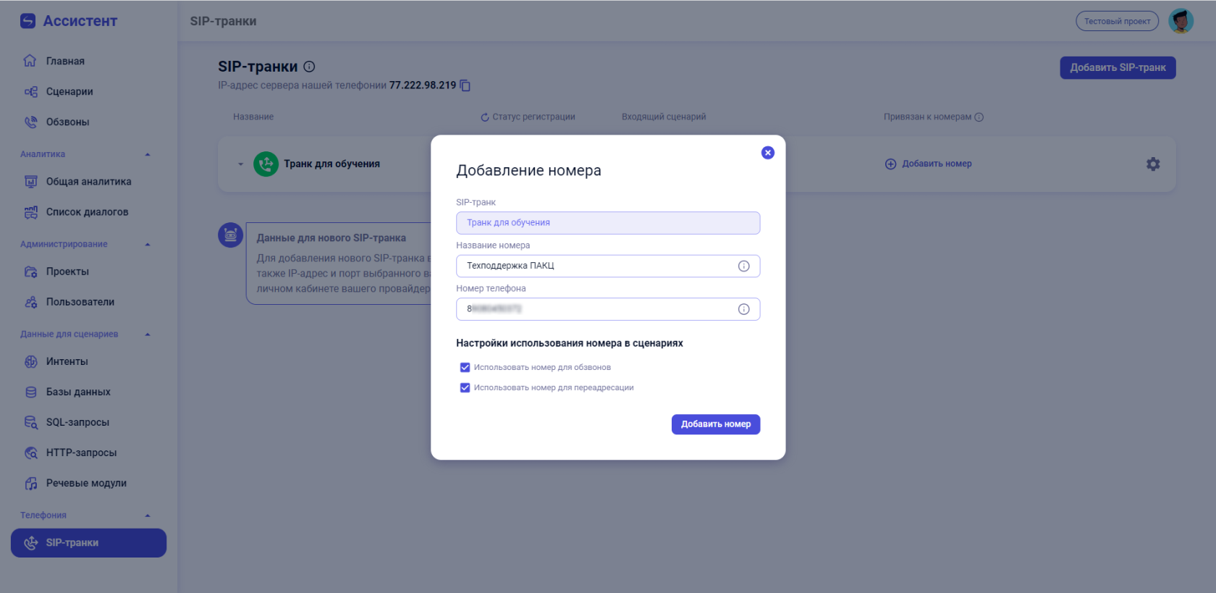Click Добавить номер link in trunk row
Viewport: 1216px width, 593px height.
pos(937,164)
